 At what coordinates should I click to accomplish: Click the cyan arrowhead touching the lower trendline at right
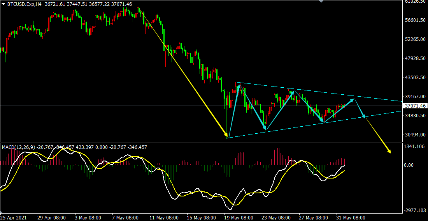pyautogui.click(x=363, y=115)
